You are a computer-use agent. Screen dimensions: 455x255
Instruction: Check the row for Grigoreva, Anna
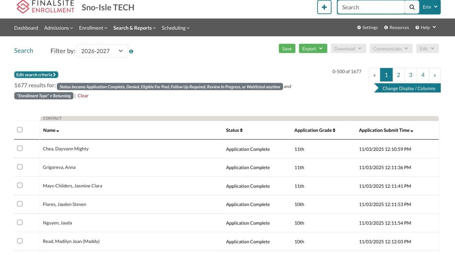point(20,166)
